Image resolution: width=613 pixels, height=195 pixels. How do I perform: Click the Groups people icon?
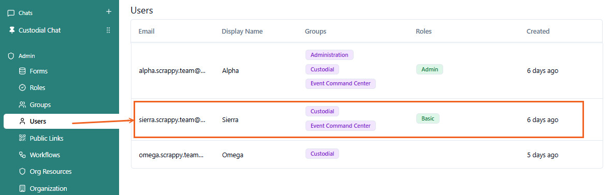coord(22,104)
